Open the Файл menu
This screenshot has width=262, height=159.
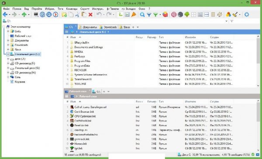point(7,9)
